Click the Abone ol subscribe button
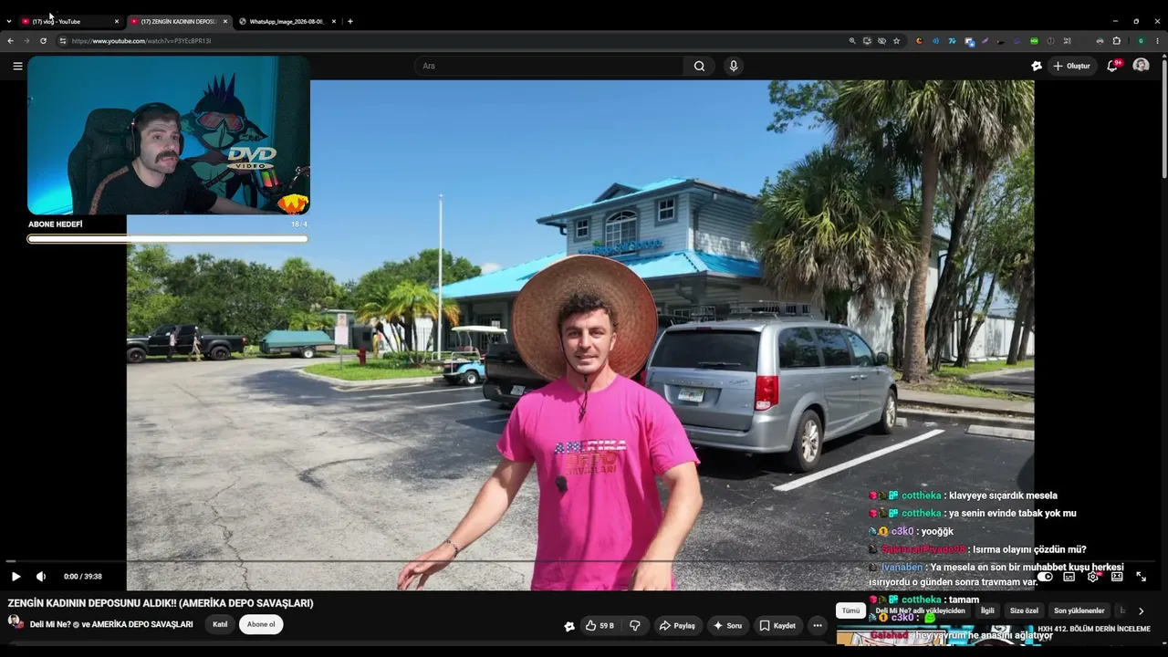This screenshot has width=1168, height=657. coord(261,625)
